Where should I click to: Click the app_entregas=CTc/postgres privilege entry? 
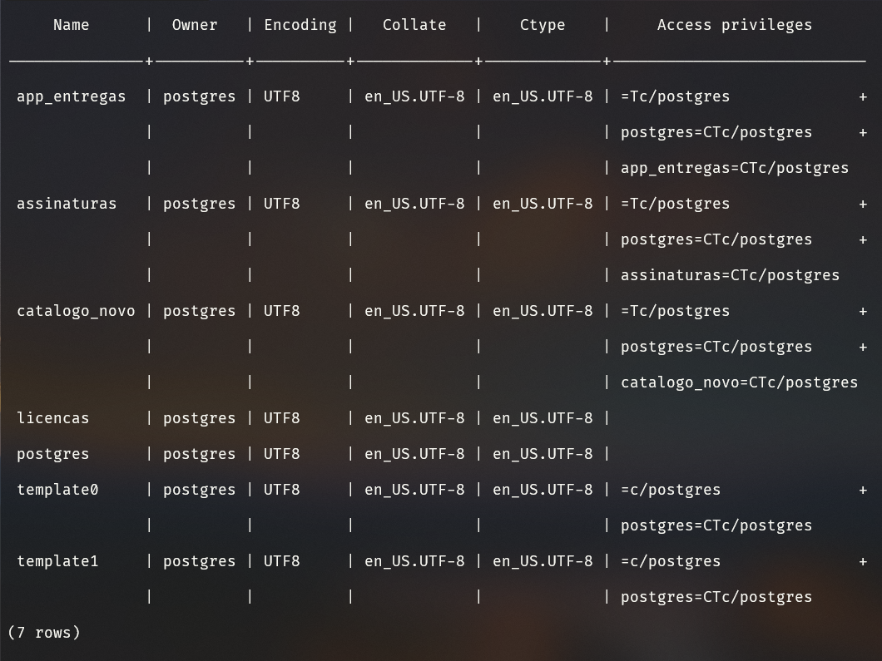click(x=734, y=168)
